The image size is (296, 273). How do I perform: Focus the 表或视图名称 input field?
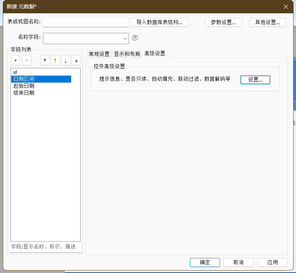[x=86, y=22]
